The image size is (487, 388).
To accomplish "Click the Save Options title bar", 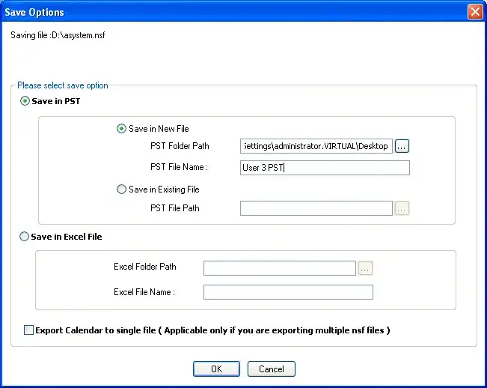I will (x=224, y=12).
